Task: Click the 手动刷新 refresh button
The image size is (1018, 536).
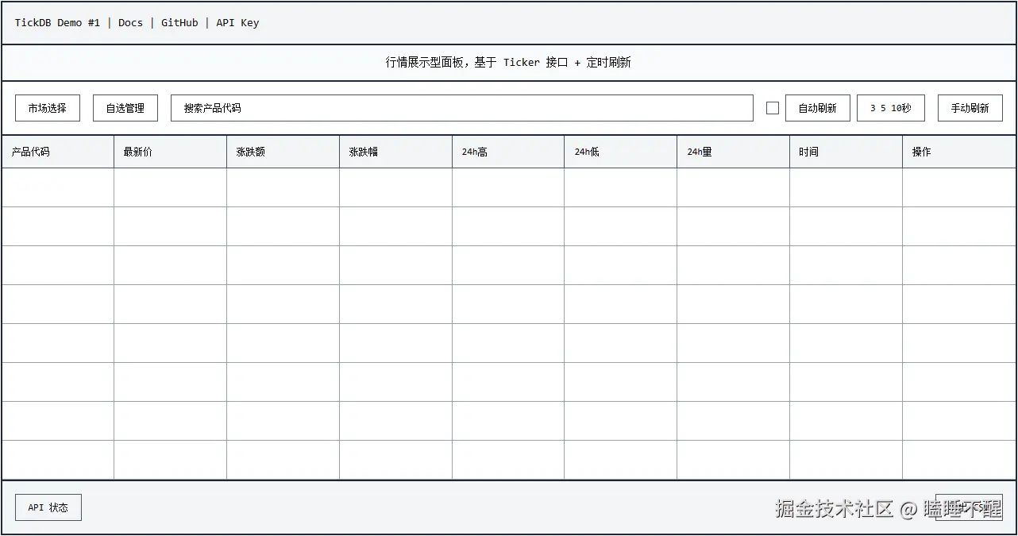Action: point(970,107)
